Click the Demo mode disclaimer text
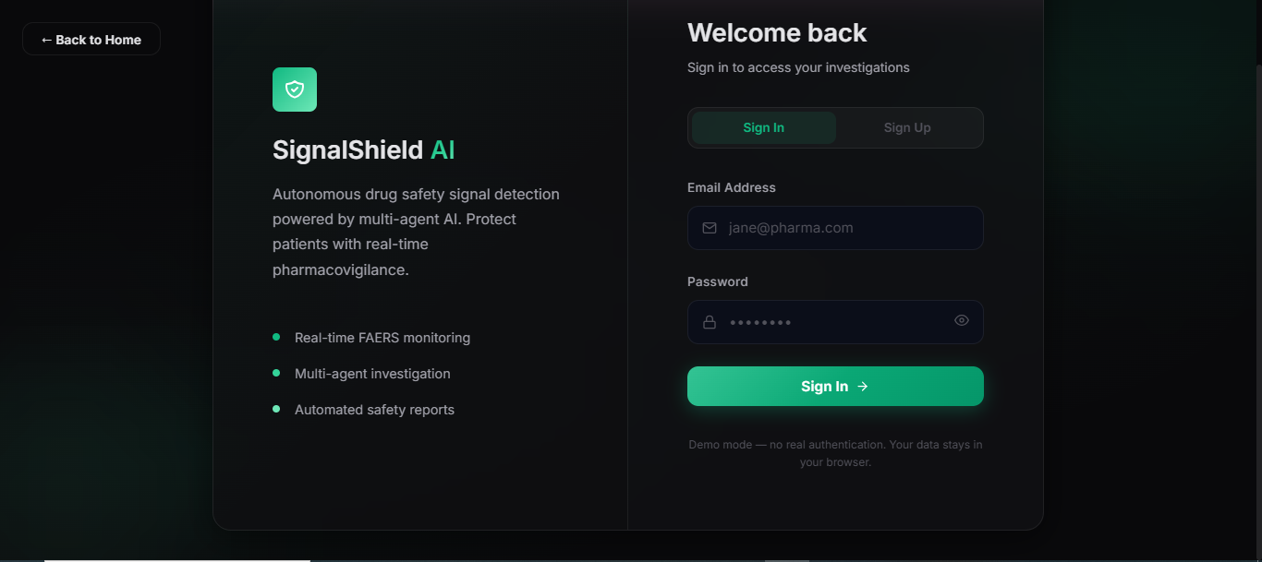This screenshot has width=1262, height=562. (x=835, y=453)
